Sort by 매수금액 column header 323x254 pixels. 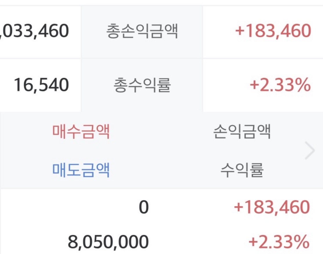click(x=81, y=132)
